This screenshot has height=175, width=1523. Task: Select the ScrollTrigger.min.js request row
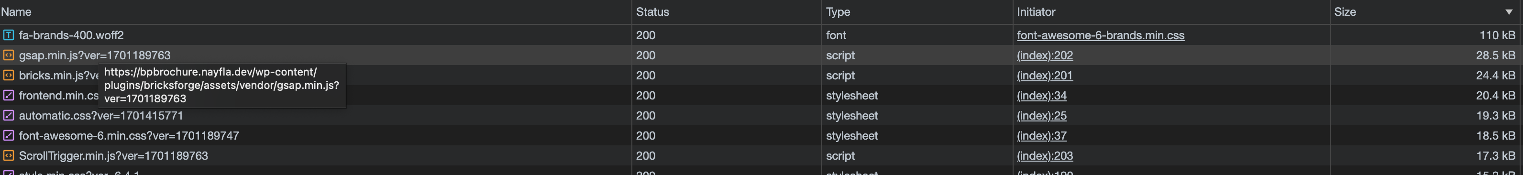(x=761, y=155)
